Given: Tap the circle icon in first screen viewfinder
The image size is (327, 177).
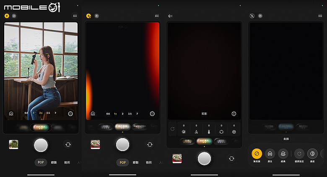Looking at the screenshot, I should tap(70, 114).
